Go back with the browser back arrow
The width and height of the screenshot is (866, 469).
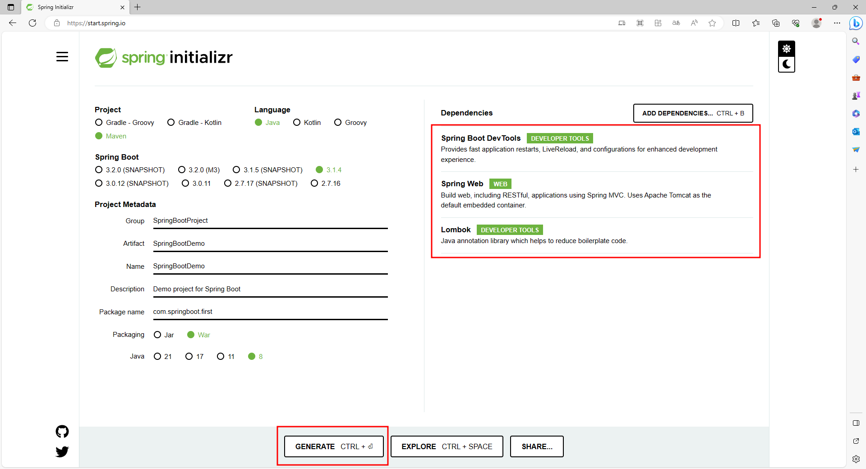(13, 23)
